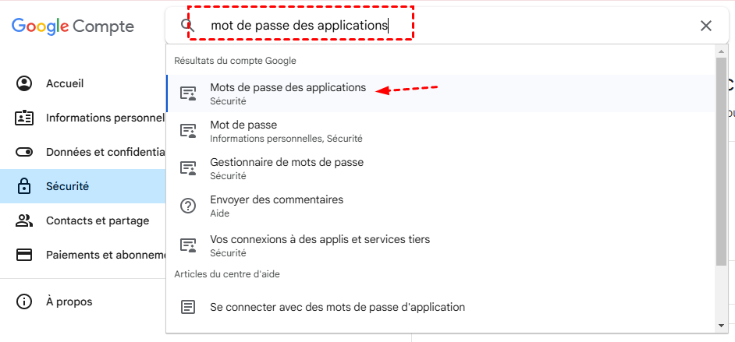This screenshot has height=342, width=735.
Task: Open Se connecter avec des mots de passe article
Action: [337, 307]
